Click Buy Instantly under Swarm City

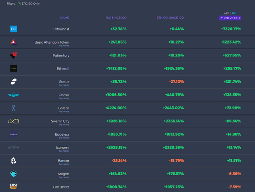click(x=64, y=125)
